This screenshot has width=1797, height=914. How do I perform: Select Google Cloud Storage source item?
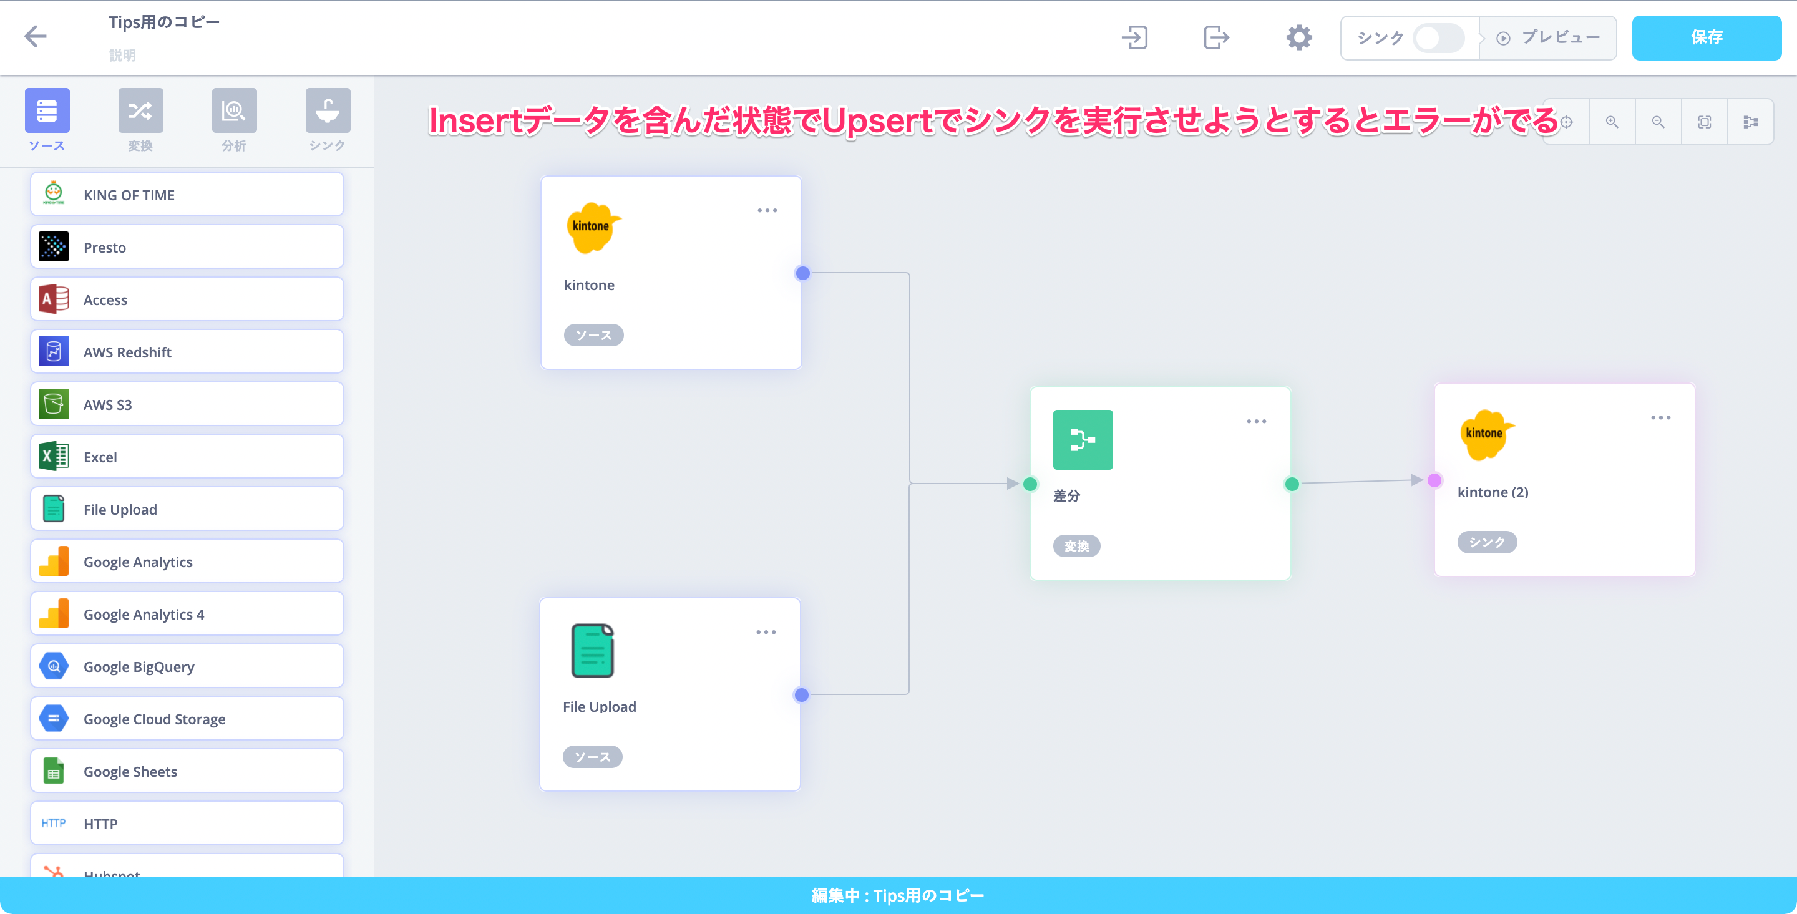(187, 718)
